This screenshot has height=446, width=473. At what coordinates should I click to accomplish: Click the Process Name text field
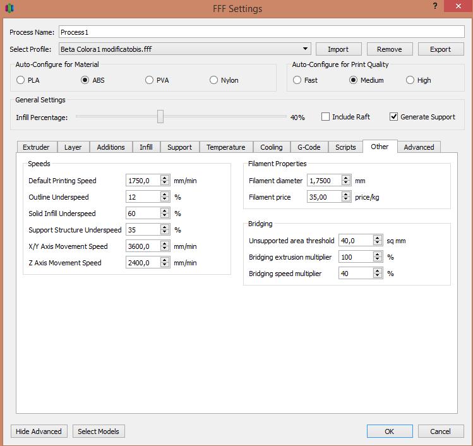point(261,32)
